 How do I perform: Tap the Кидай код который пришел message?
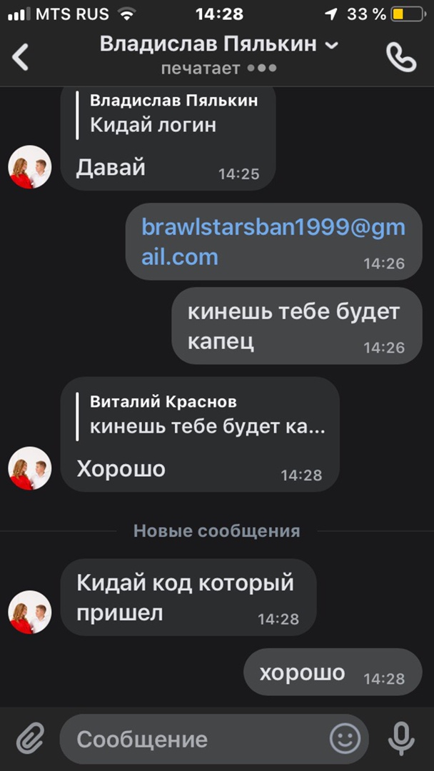click(188, 597)
